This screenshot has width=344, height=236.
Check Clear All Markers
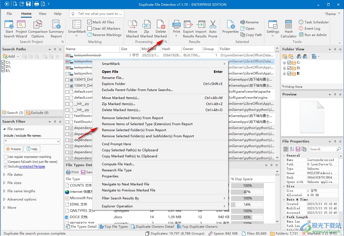(90, 29)
